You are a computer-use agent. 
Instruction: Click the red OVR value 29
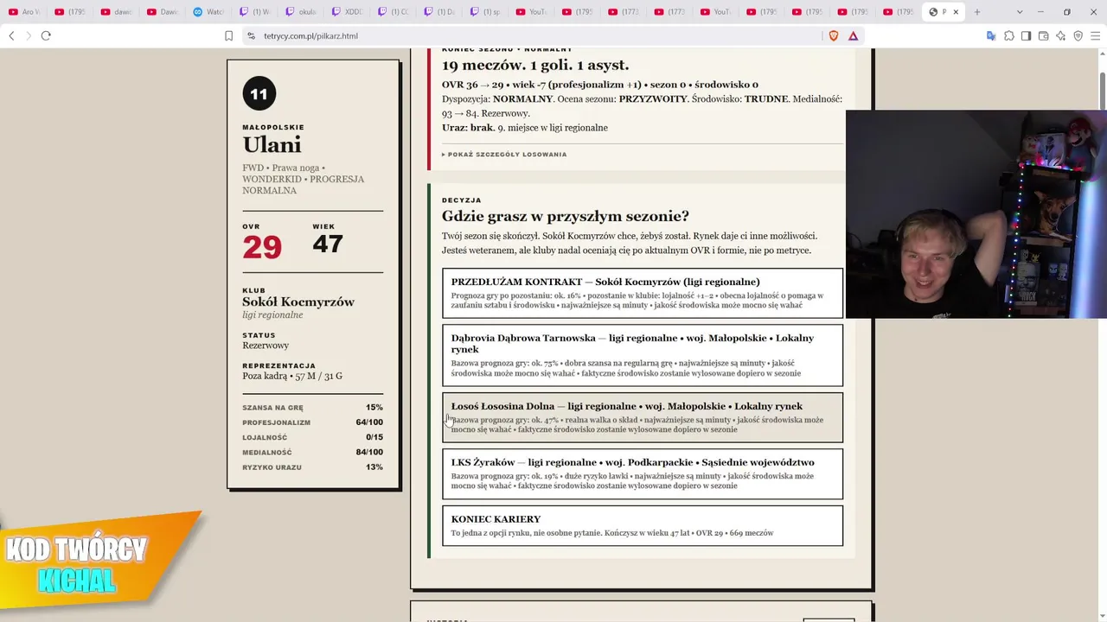tap(262, 247)
